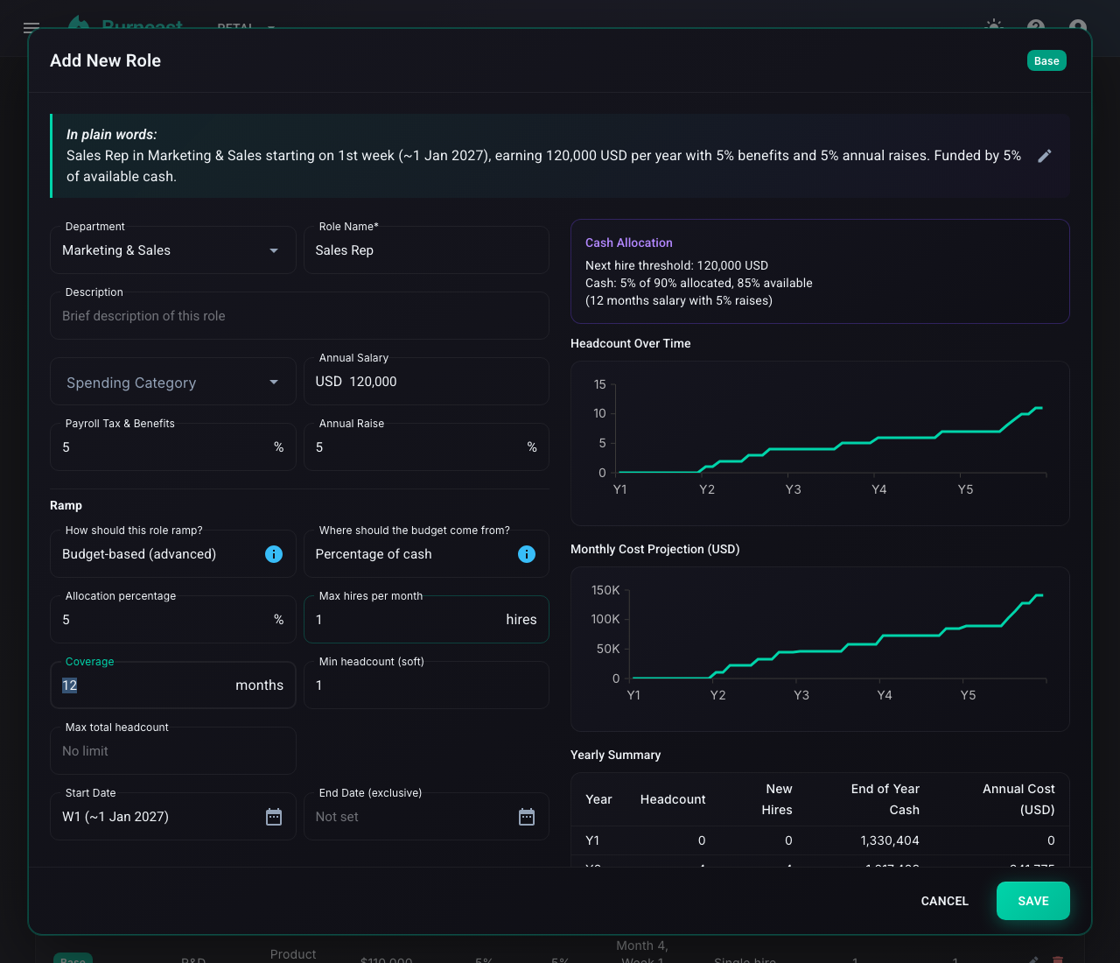Open the Start Date calendar picker
This screenshot has height=963, width=1120.
(x=274, y=817)
